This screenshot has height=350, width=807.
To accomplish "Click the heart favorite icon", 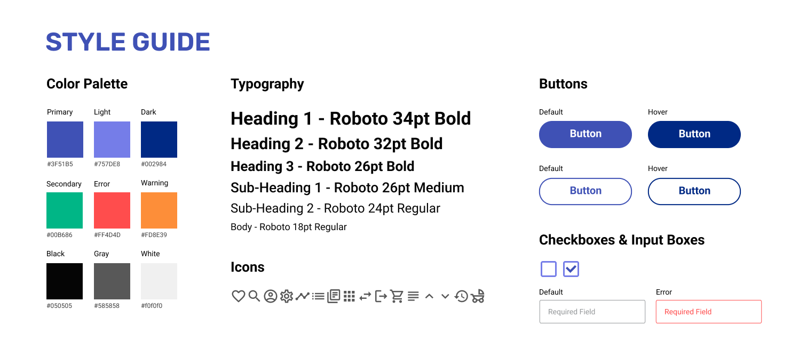I will pos(239,296).
